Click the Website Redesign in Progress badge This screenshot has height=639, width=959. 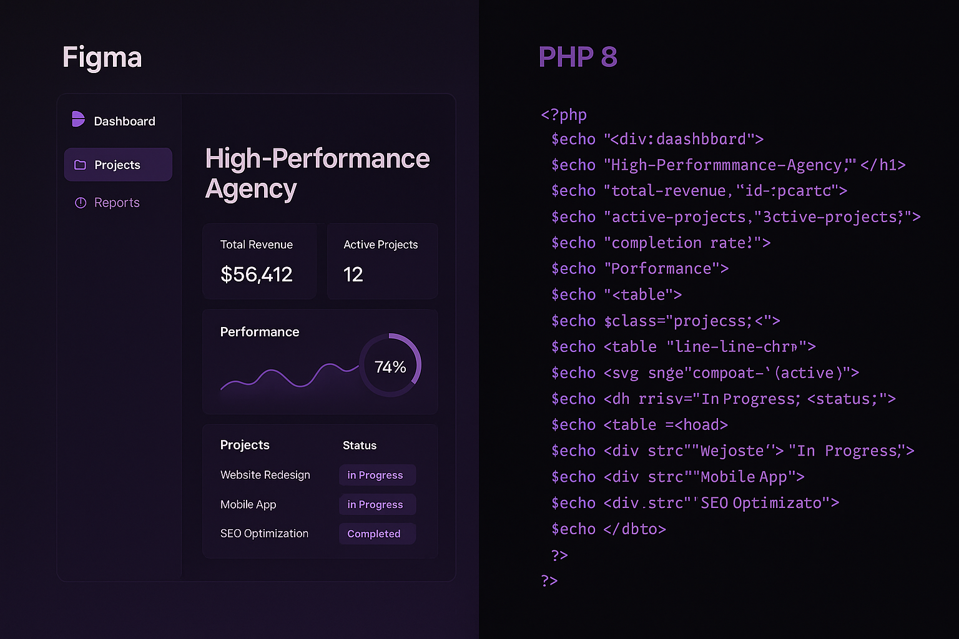coord(377,475)
